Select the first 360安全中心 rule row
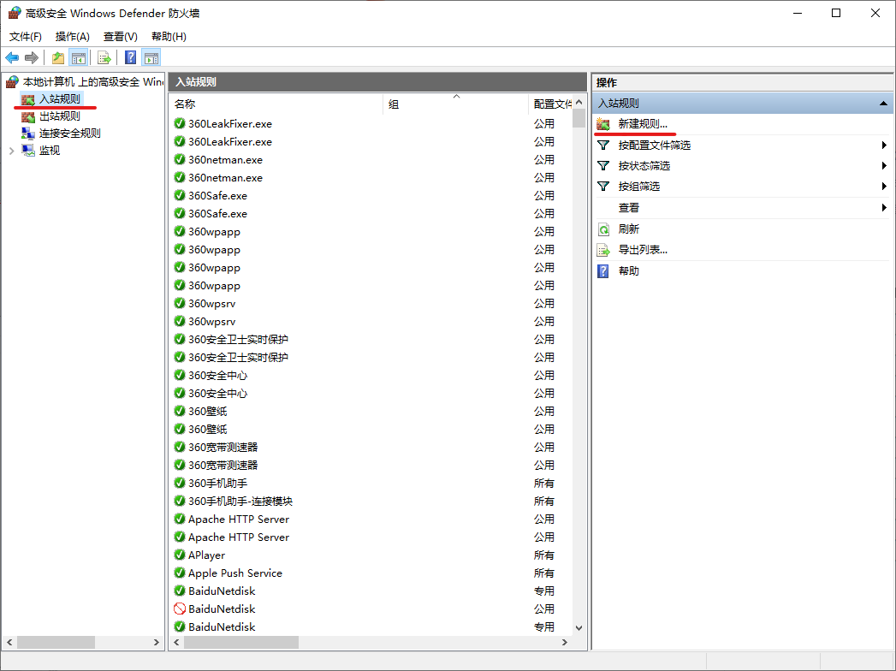This screenshot has height=671, width=896. 371,376
